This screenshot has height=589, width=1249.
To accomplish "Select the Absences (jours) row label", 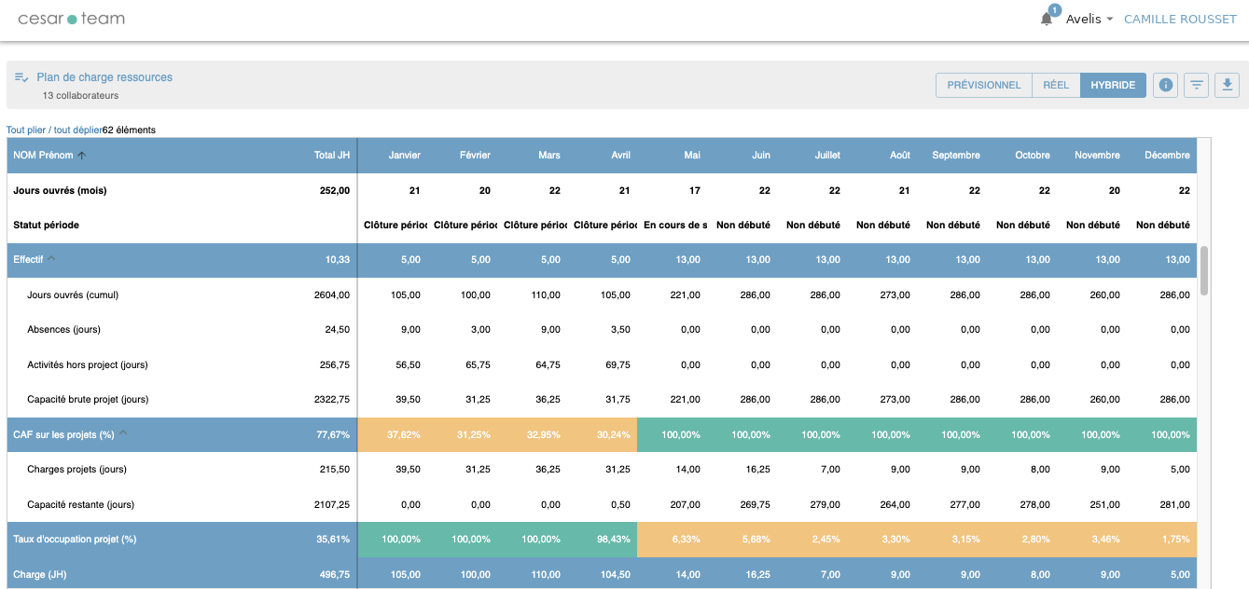I will tap(63, 329).
